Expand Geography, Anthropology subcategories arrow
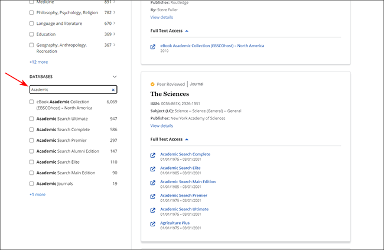384x250 pixels. coord(115,44)
